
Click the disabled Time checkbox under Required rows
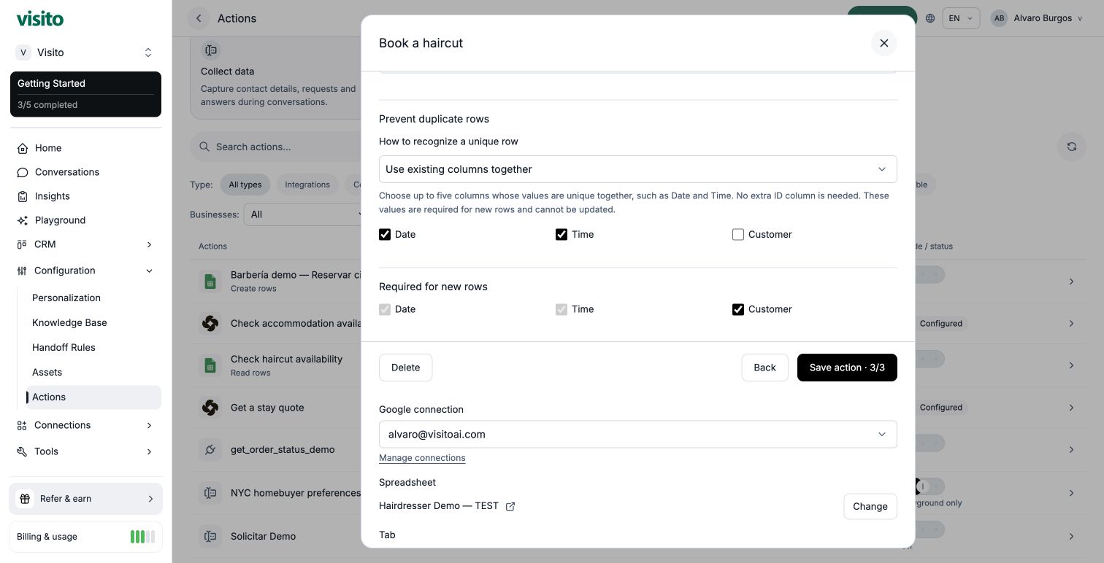click(x=561, y=309)
